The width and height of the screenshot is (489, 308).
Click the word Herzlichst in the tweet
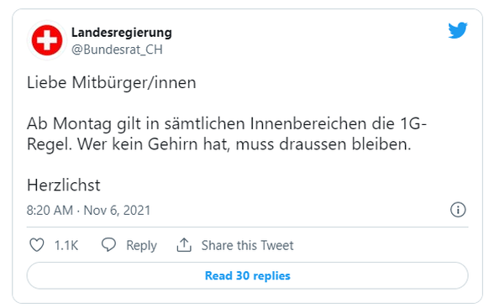pos(64,185)
